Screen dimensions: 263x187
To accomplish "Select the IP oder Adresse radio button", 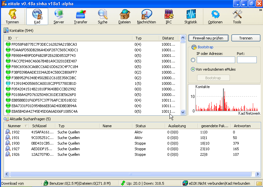I will [x=193, y=60].
